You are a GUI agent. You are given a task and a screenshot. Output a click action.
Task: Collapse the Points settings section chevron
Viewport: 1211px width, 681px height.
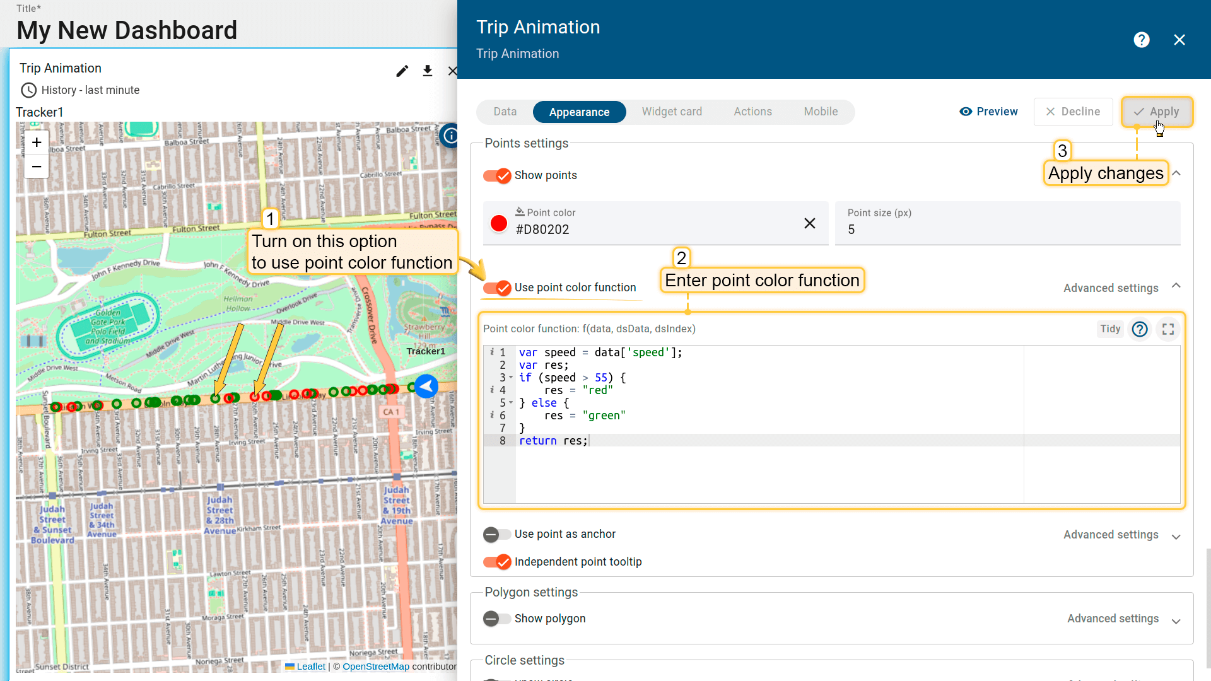tap(1176, 173)
